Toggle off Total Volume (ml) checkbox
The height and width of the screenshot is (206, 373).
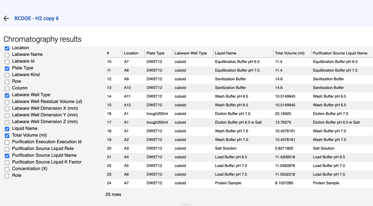point(7,136)
